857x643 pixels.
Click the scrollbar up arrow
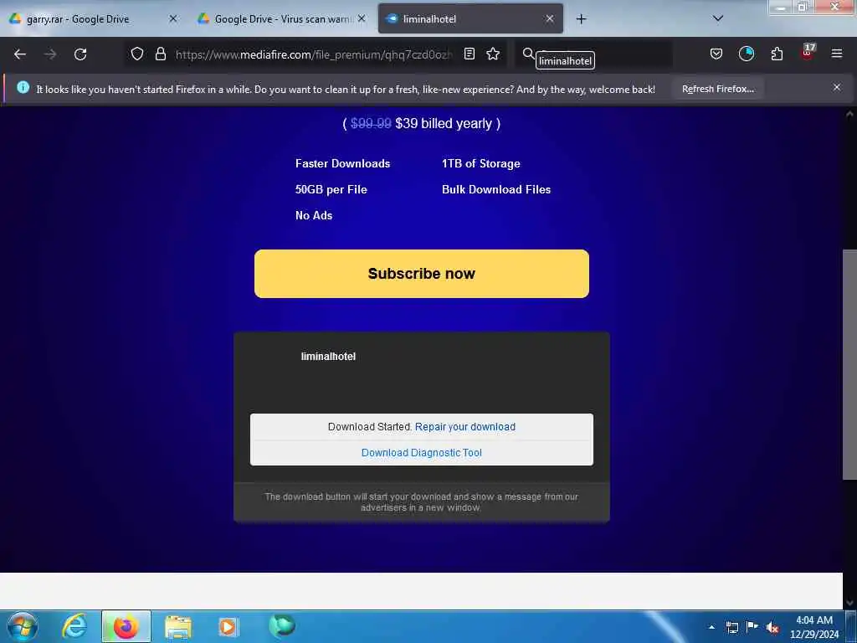849,114
